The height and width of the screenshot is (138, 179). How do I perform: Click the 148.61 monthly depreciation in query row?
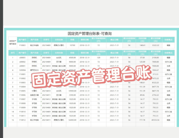pyautogui.click(x=142, y=45)
